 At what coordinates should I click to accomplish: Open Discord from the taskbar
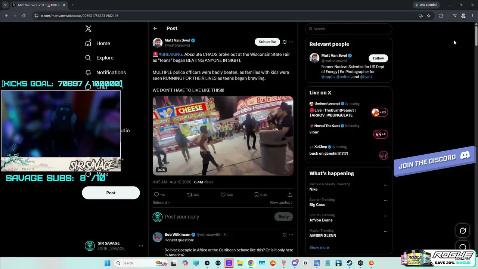295,263
